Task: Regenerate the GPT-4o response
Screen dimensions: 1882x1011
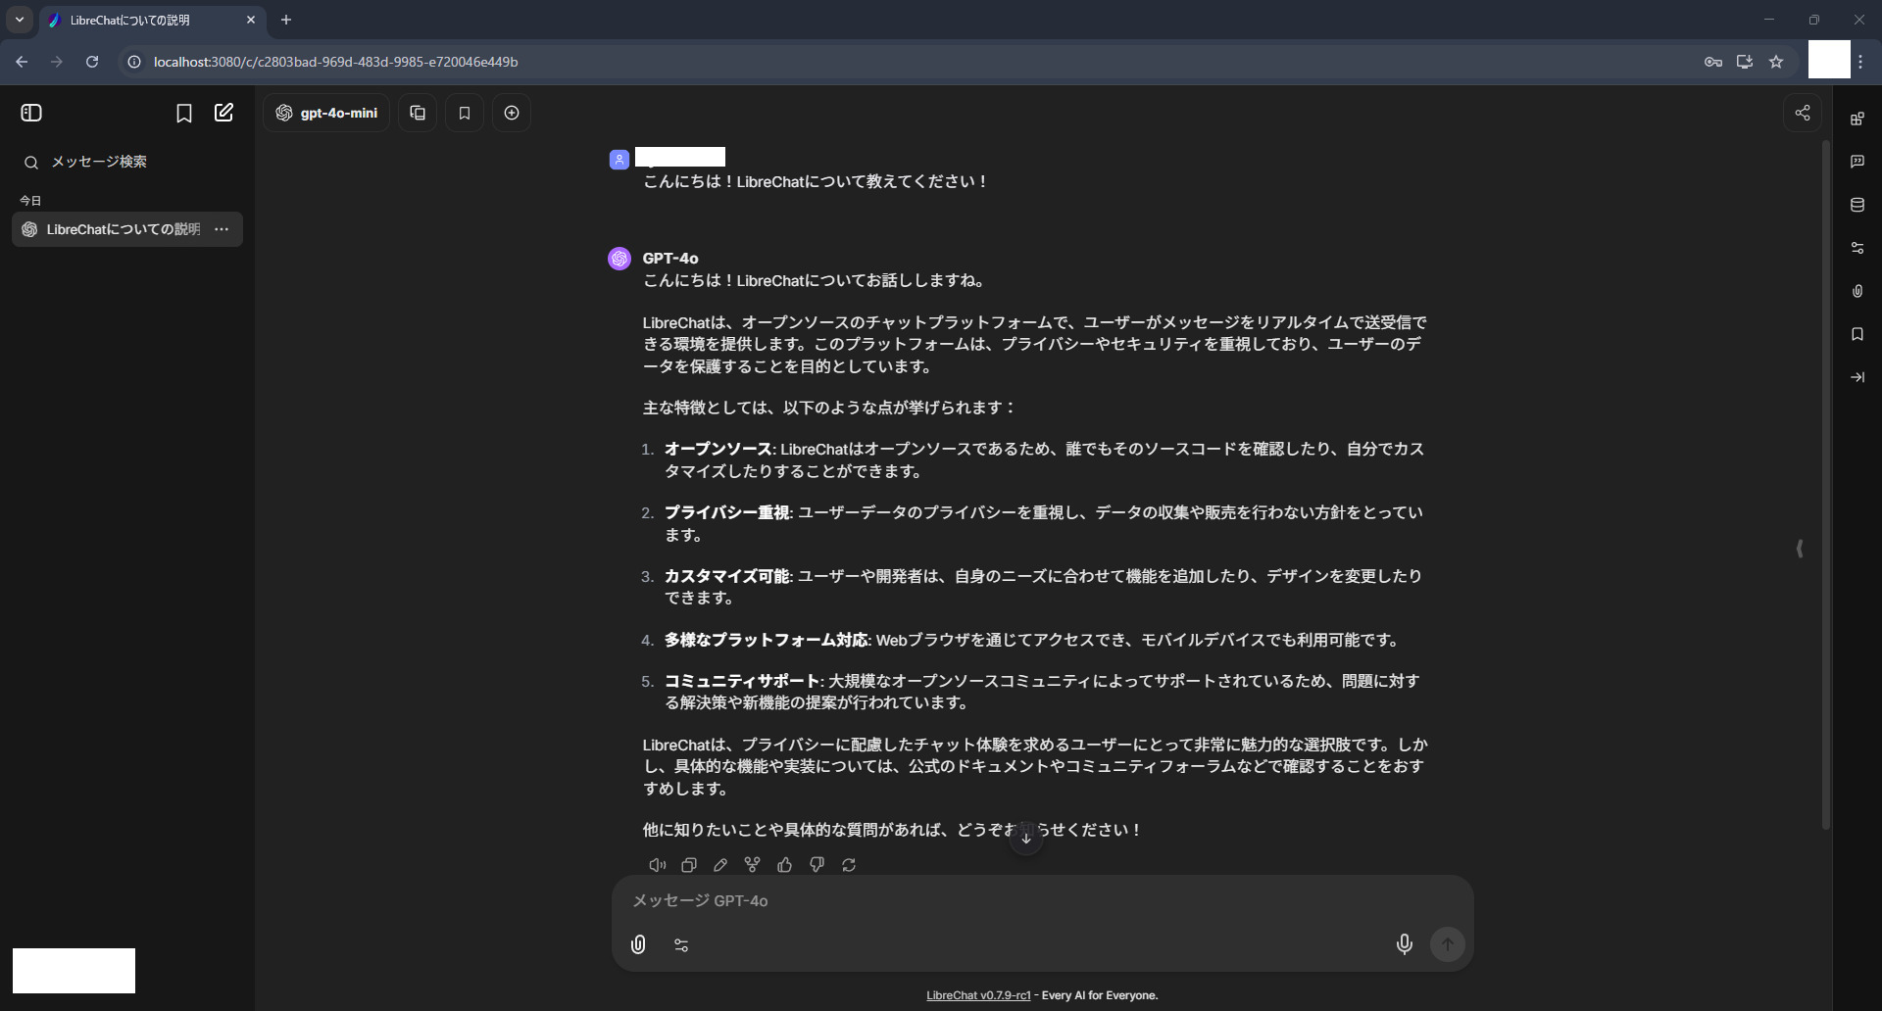Action: pos(849,865)
